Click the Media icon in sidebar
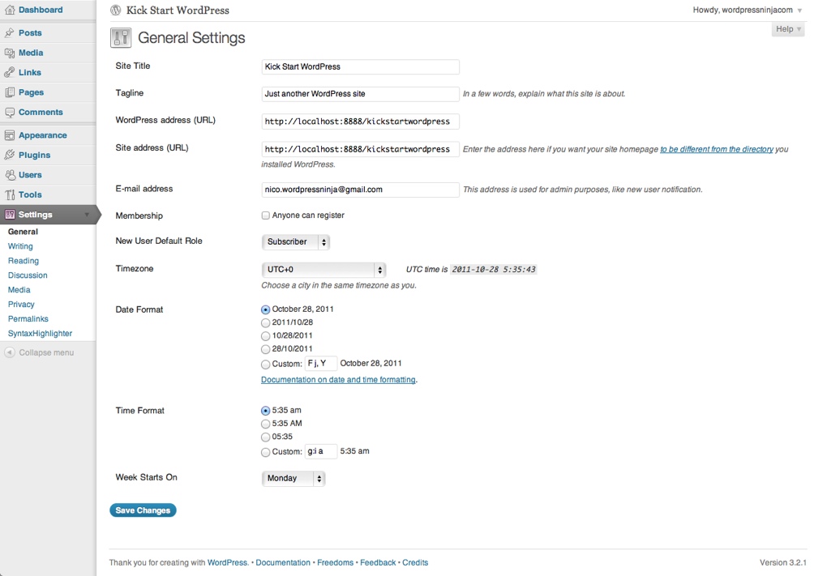This screenshot has height=576, width=814. (x=10, y=53)
